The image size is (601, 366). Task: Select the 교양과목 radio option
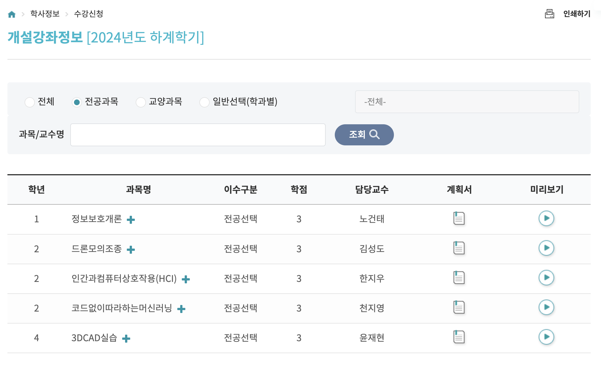pos(141,102)
